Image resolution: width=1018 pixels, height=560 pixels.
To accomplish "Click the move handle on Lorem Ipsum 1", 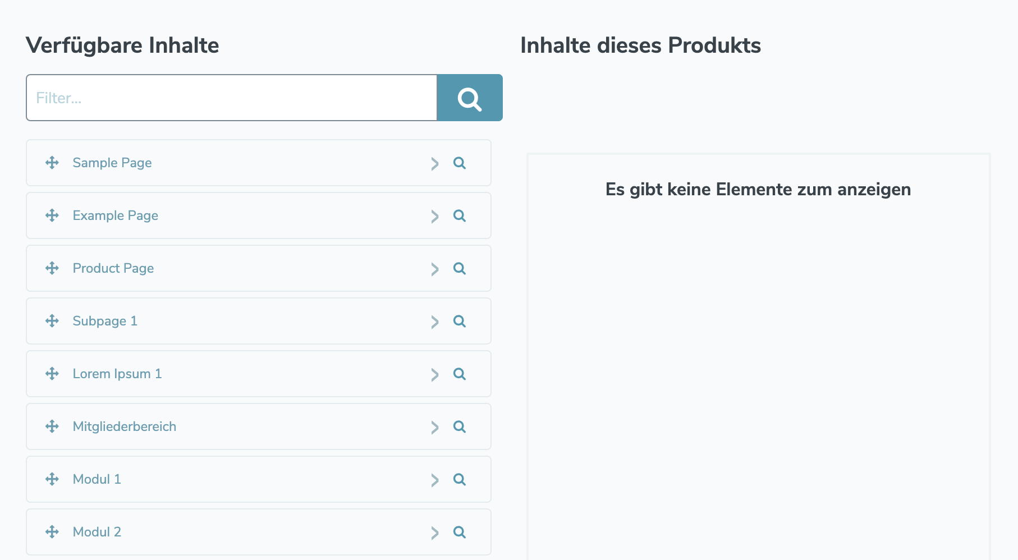I will tap(52, 374).
